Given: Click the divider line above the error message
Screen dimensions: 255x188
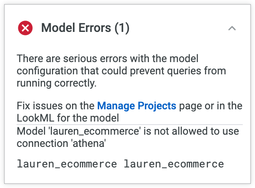Looking at the screenshot, I should click(x=130, y=125).
